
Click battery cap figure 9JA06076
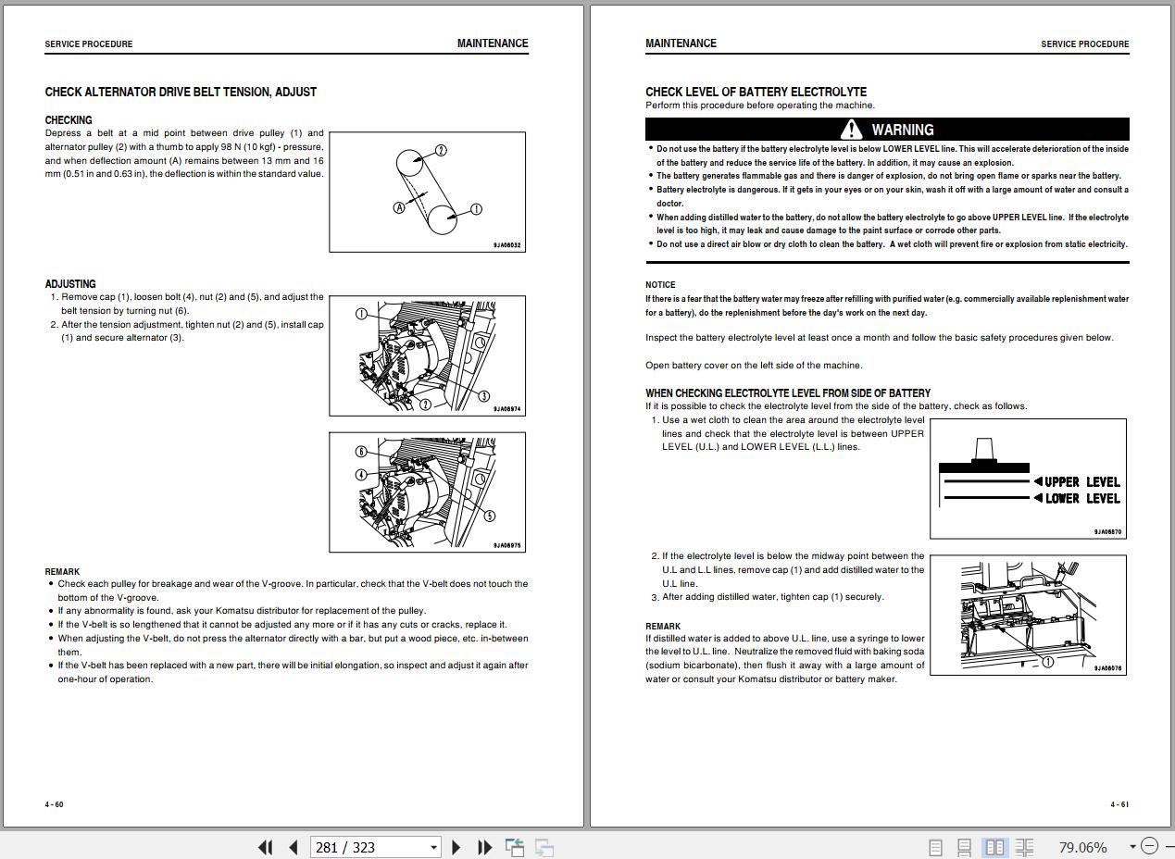pyautogui.click(x=1028, y=615)
